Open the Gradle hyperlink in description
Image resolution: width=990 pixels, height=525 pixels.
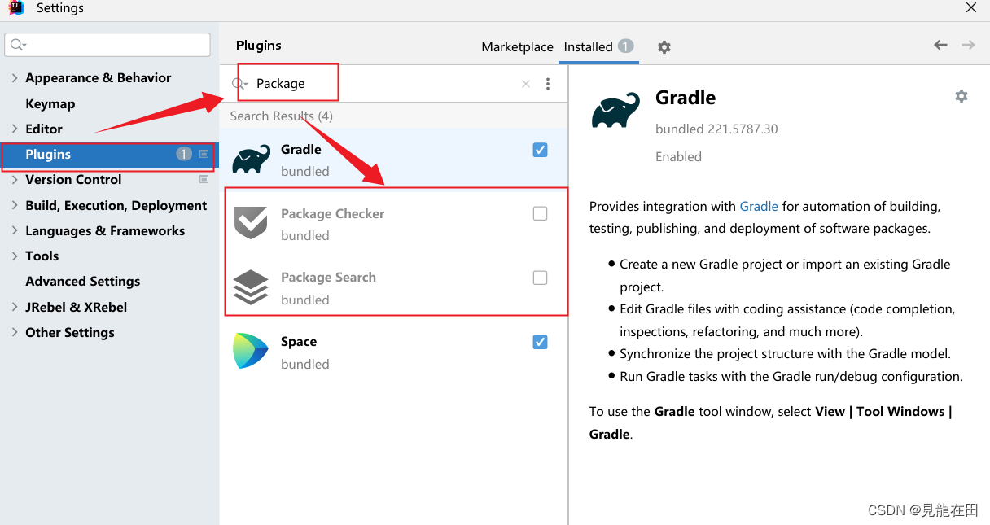759,207
